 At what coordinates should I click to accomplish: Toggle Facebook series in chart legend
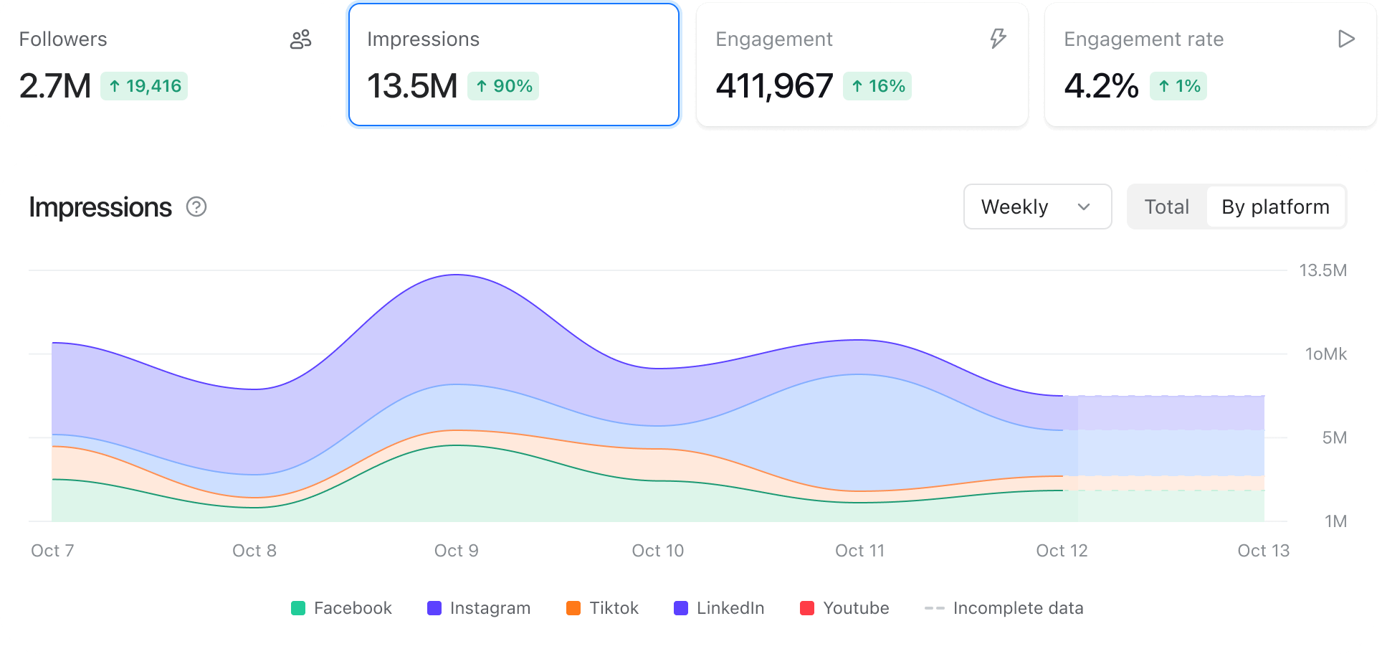click(342, 608)
